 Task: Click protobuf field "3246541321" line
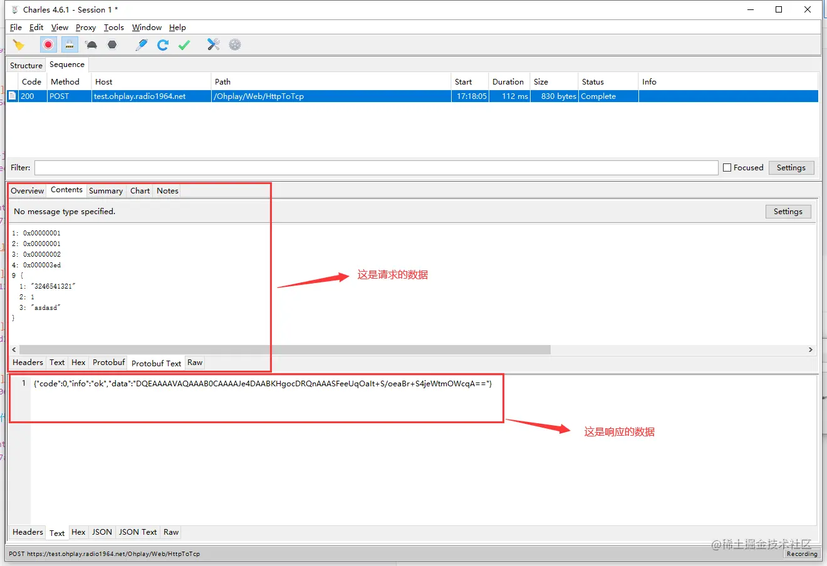pos(47,286)
